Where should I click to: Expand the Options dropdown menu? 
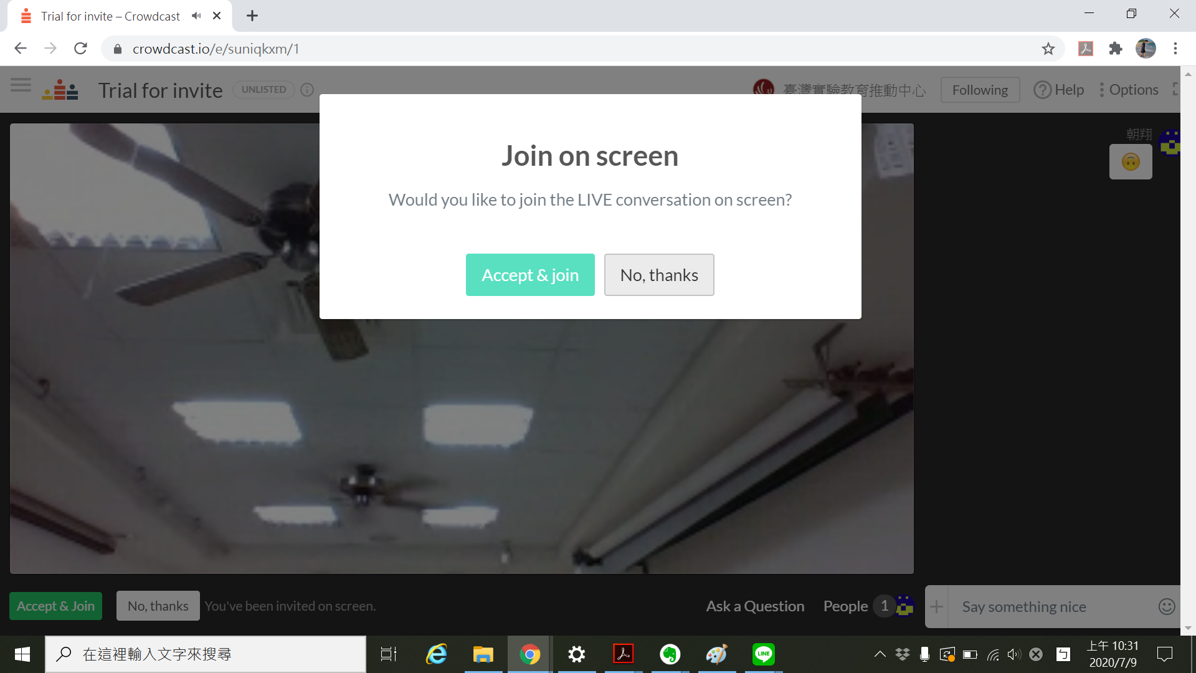click(x=1134, y=90)
